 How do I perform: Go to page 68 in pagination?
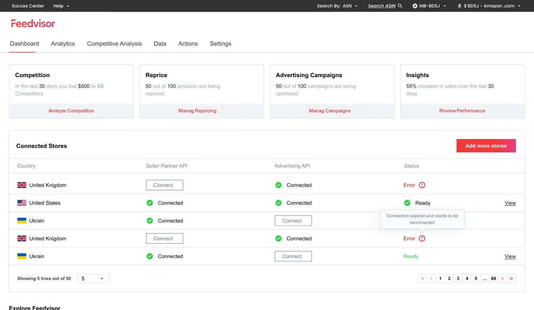click(494, 279)
